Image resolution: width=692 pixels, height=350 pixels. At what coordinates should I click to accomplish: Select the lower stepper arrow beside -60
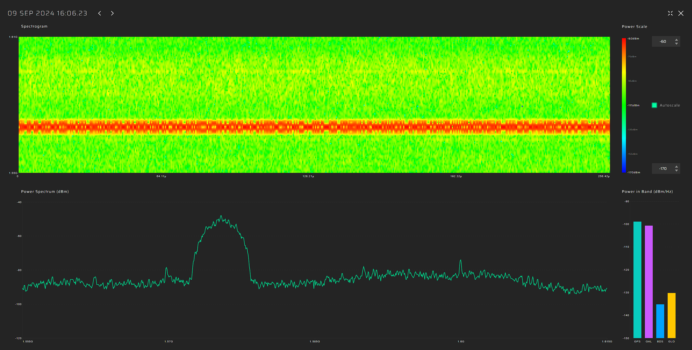tap(676, 43)
